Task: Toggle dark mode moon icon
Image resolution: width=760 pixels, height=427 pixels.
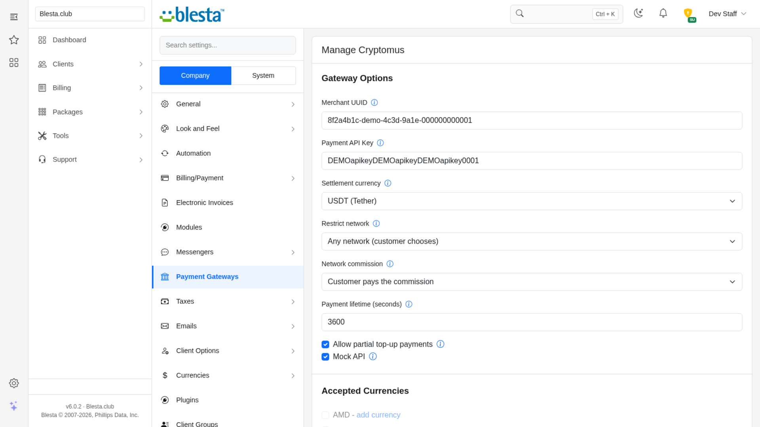Action: (638, 13)
